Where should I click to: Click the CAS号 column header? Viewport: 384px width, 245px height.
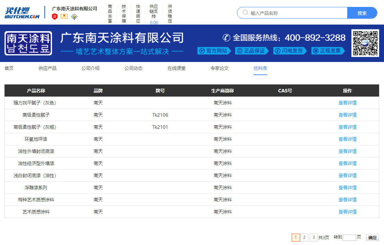coord(285,91)
